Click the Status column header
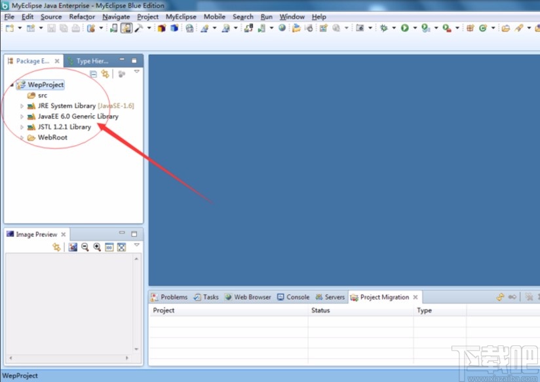The height and width of the screenshot is (382, 540). 360,311
